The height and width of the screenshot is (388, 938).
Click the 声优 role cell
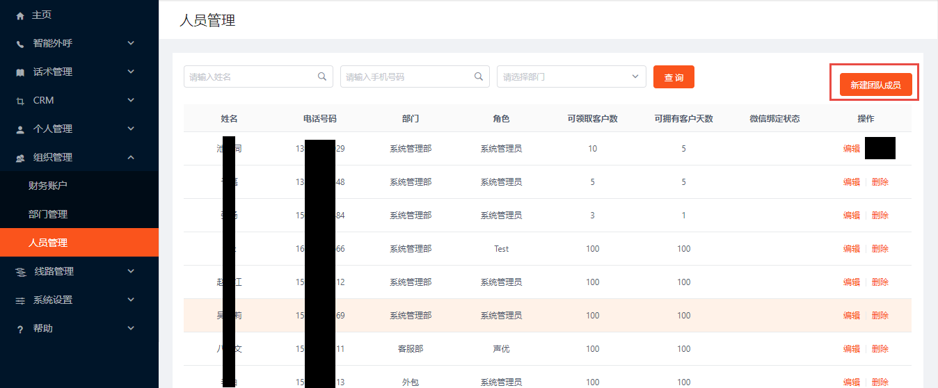(501, 349)
